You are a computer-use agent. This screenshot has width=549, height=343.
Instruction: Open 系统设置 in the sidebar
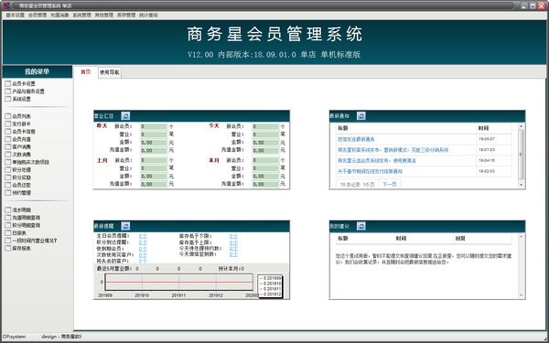[x=18, y=99]
